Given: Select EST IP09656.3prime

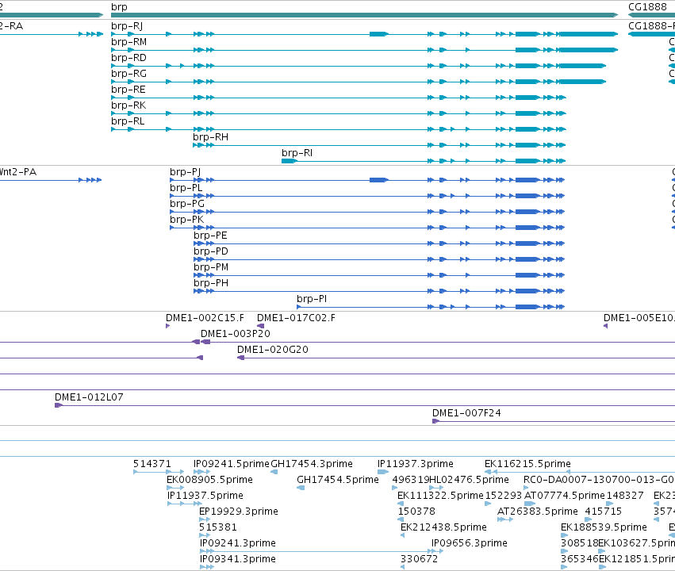Looking at the screenshot, I should tap(470, 543).
